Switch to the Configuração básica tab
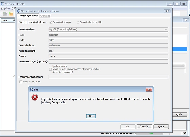The height and width of the screenshot is (137, 190). pos(28,16)
